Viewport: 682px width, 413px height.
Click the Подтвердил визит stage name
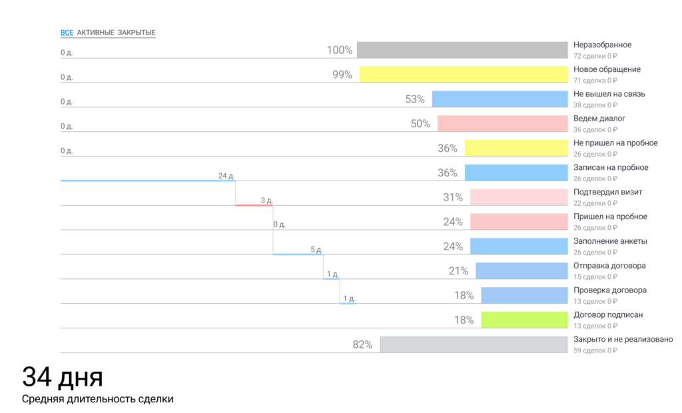(607, 193)
